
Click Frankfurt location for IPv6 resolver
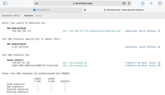tap(143, 65)
